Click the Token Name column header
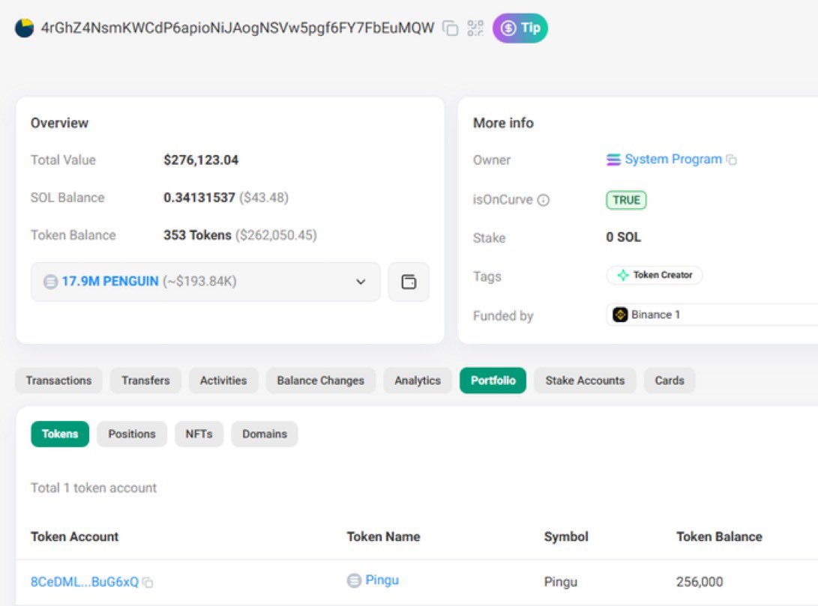 383,536
